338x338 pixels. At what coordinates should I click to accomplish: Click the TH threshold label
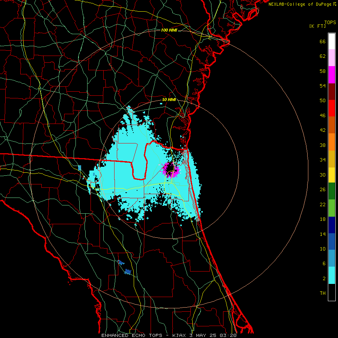(323, 293)
